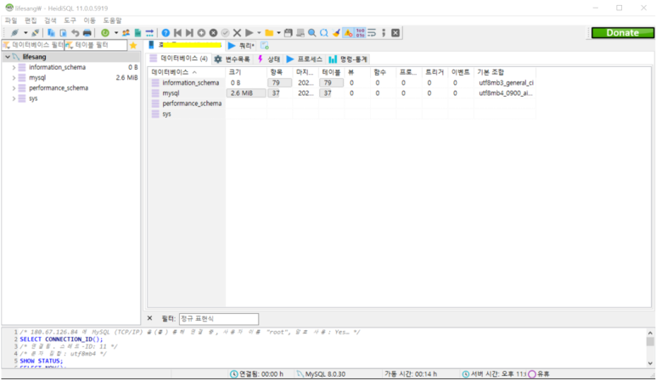
Task: Click the run SQL play icon in toolbar
Action: [250, 32]
